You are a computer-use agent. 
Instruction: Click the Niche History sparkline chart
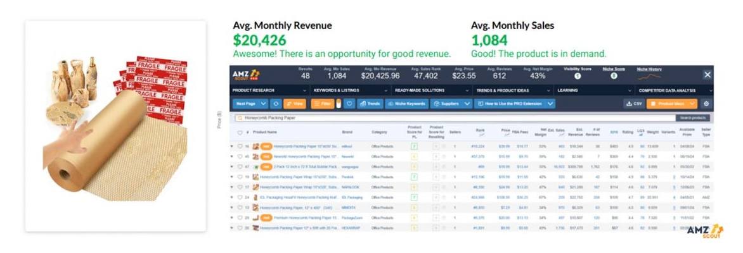pos(649,76)
